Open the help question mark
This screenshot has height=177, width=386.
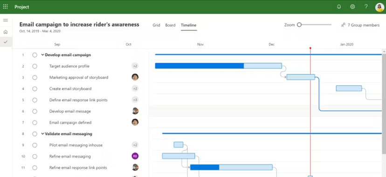366,7
